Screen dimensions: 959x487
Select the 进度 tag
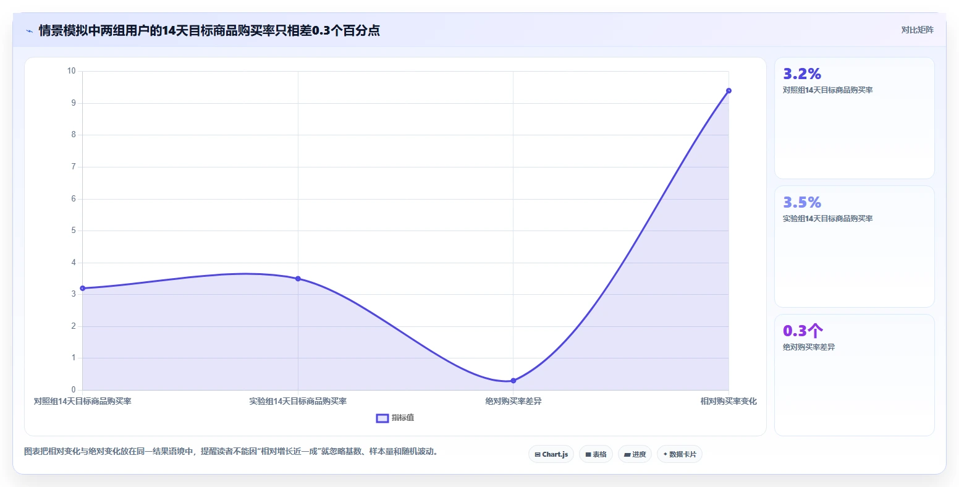coord(635,454)
